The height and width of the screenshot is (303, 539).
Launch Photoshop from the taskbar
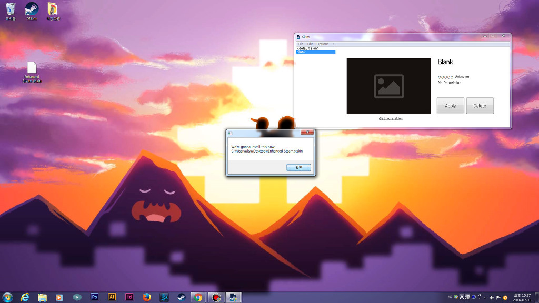point(95,297)
